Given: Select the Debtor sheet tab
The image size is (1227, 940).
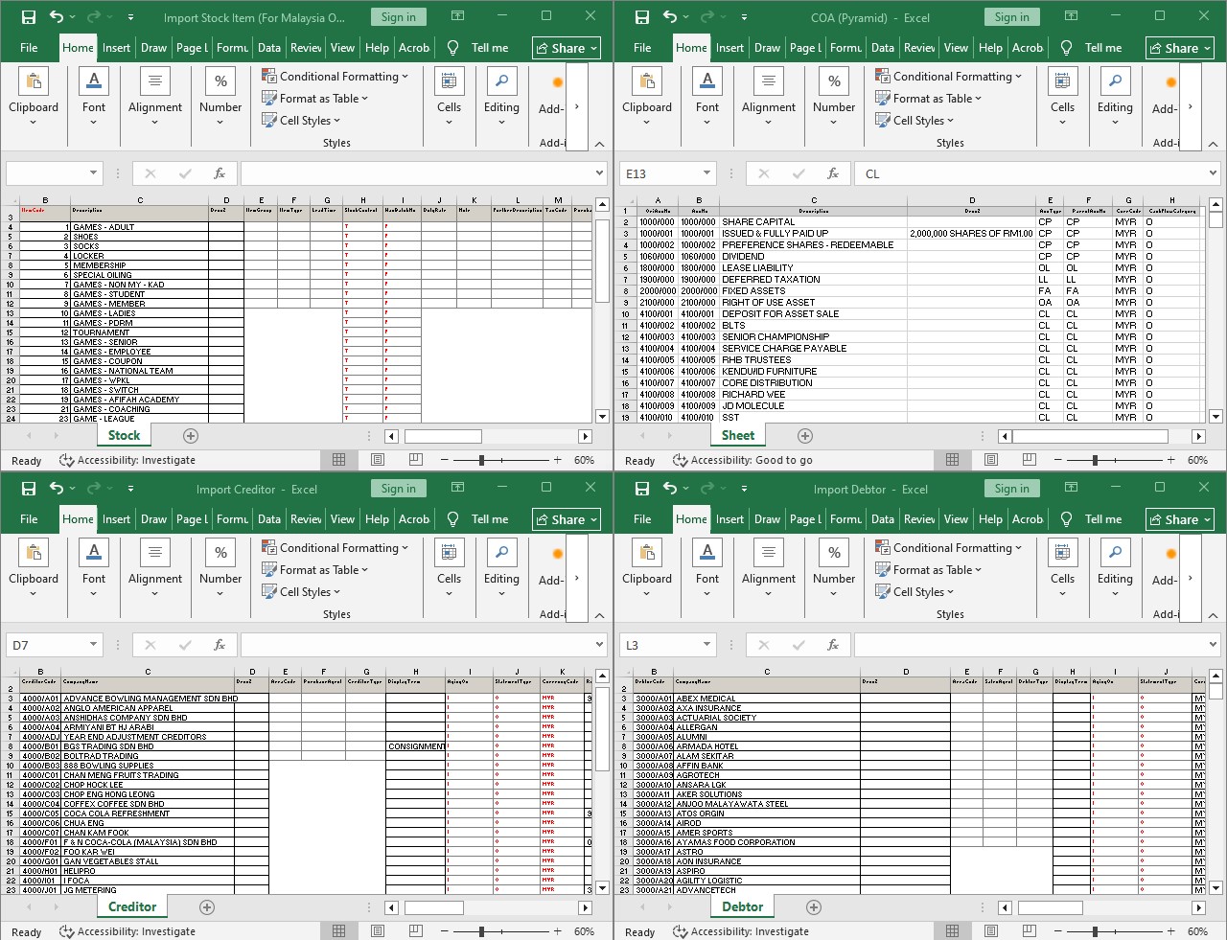Looking at the screenshot, I should point(743,906).
